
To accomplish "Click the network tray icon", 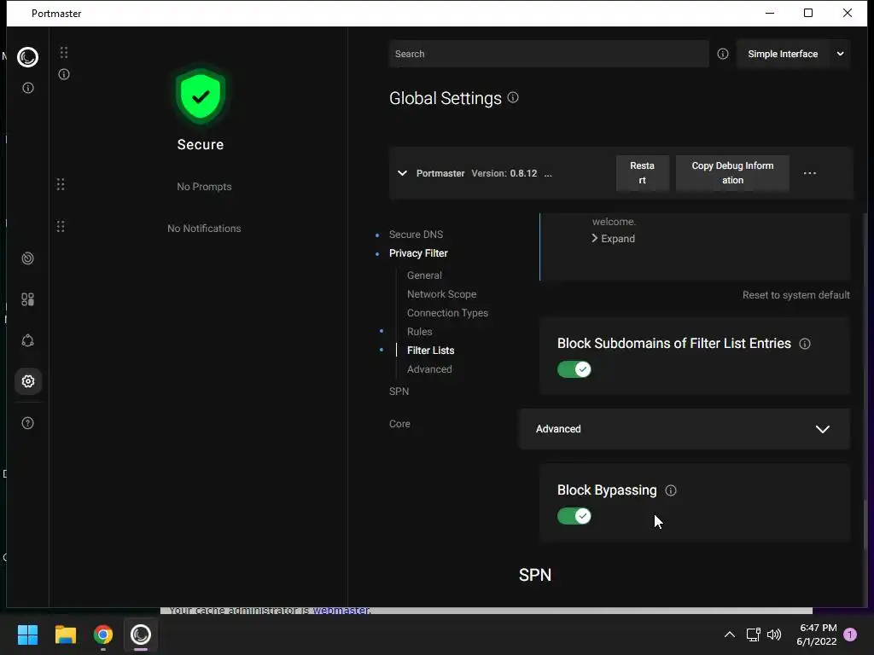I will tap(754, 635).
